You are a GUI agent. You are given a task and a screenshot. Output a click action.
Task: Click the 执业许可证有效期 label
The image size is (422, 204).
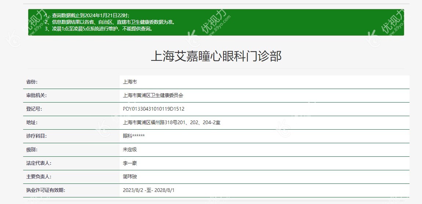click(x=46, y=190)
